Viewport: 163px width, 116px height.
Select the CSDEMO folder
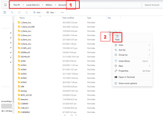pyautogui.click(x=25, y=104)
